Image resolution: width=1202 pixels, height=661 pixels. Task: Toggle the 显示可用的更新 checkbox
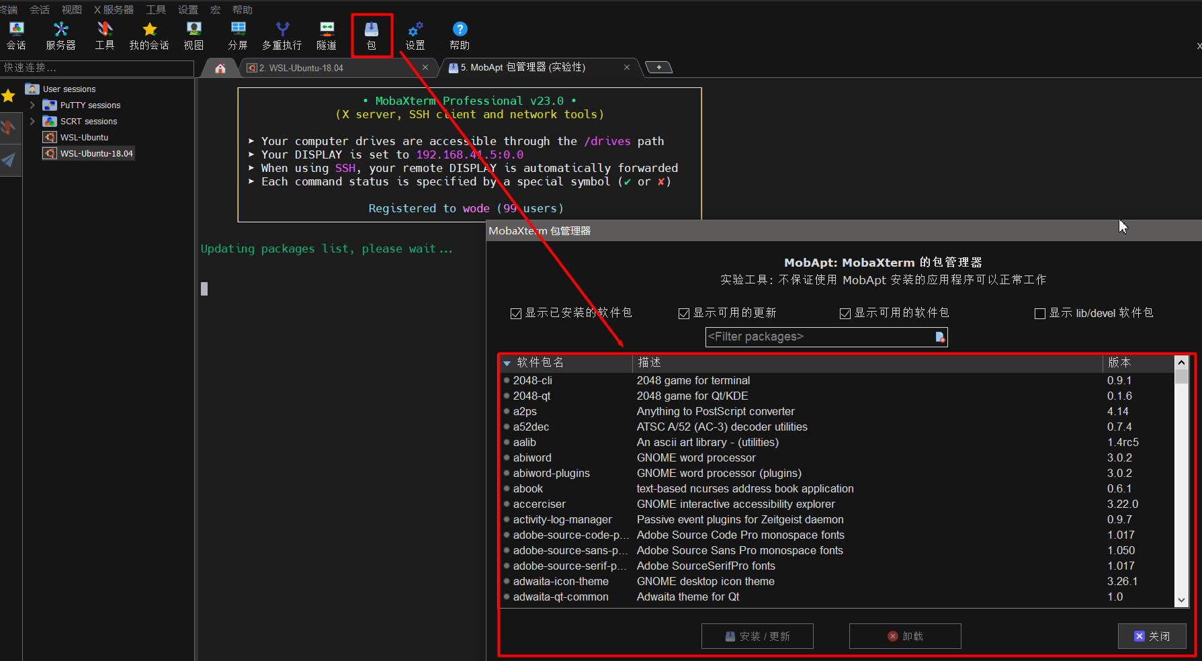pos(684,314)
